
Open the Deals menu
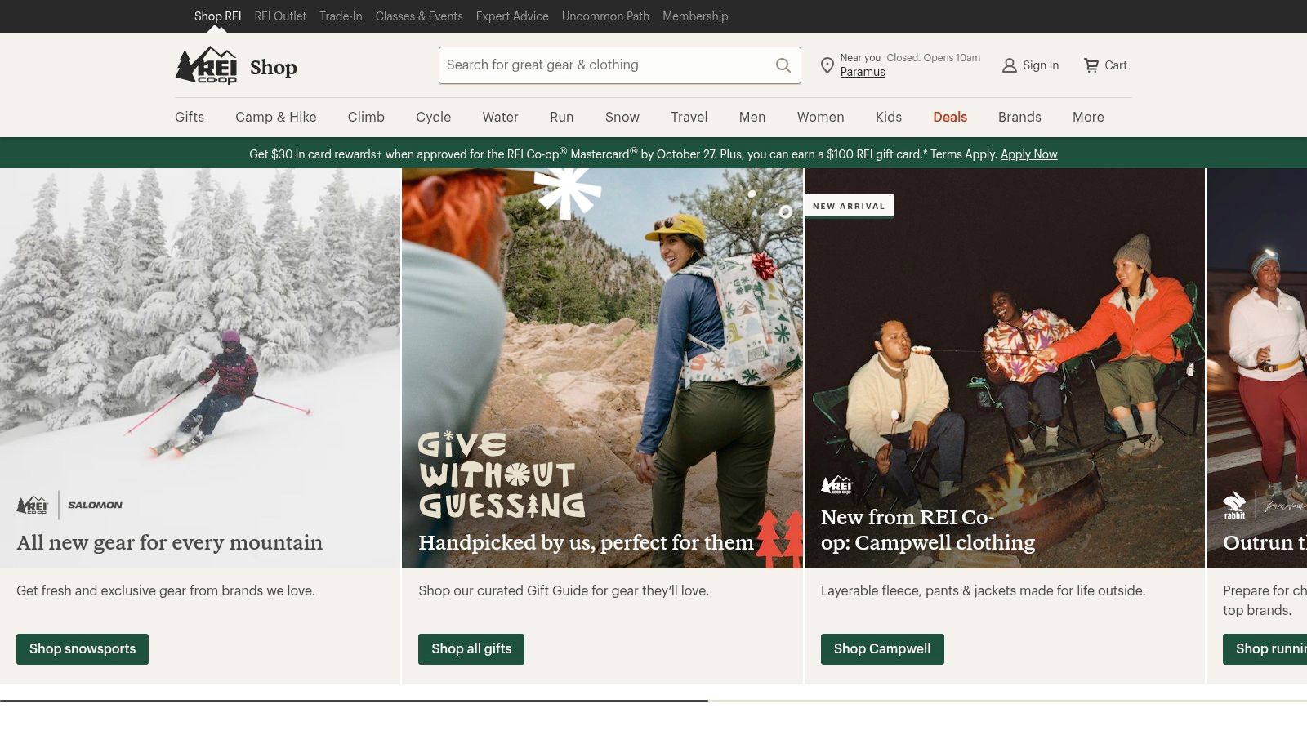click(950, 117)
